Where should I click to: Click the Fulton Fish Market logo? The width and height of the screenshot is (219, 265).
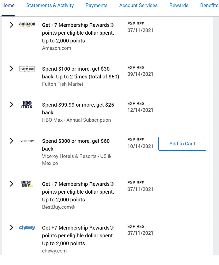27,69
